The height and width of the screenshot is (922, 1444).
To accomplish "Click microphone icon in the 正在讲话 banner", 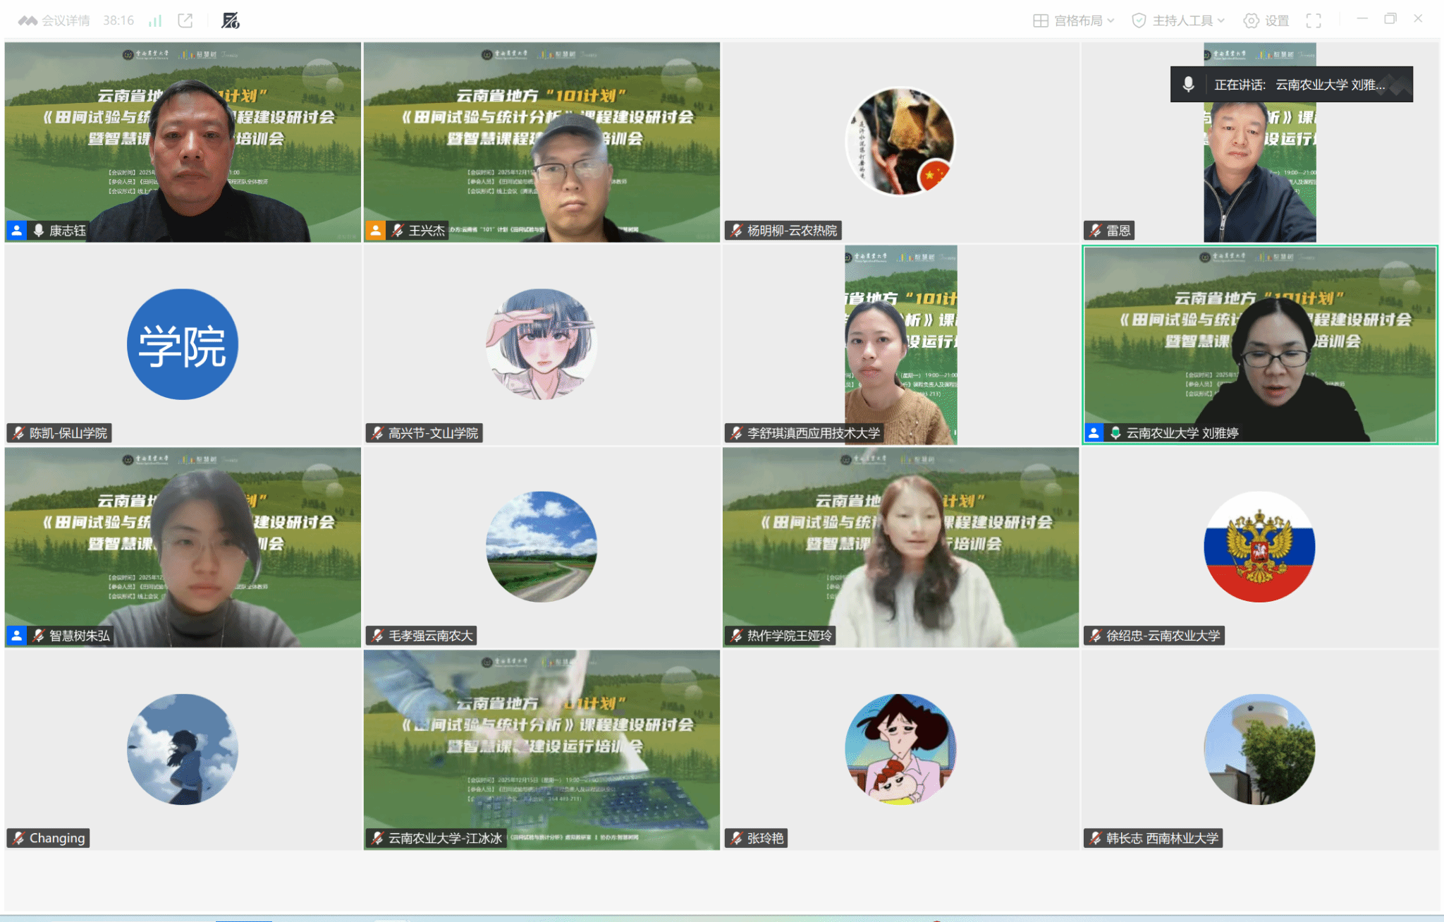I will tap(1189, 85).
